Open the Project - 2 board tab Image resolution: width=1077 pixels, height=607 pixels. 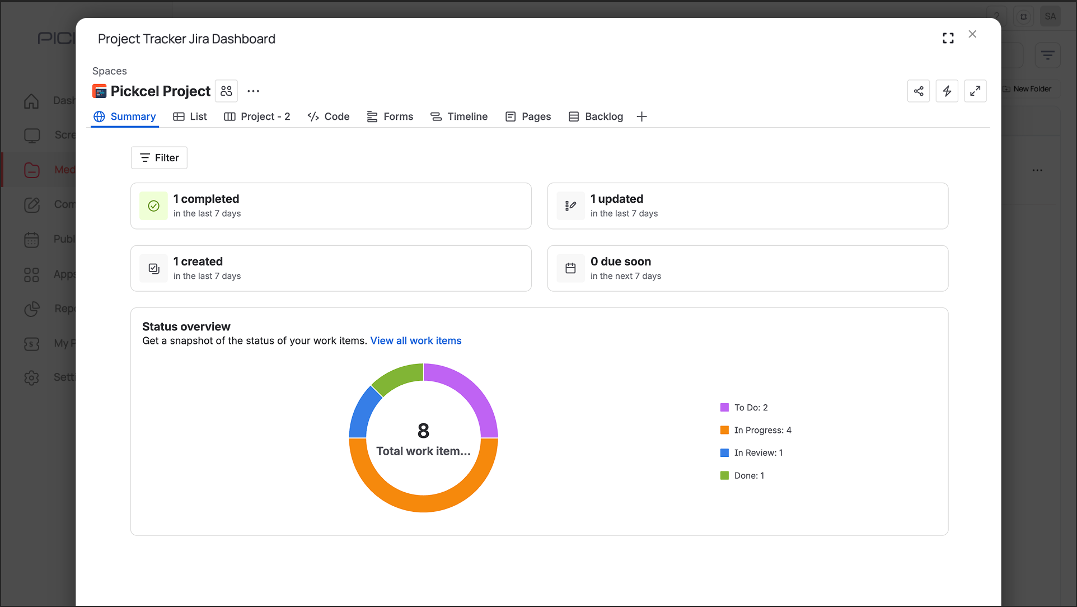point(257,116)
